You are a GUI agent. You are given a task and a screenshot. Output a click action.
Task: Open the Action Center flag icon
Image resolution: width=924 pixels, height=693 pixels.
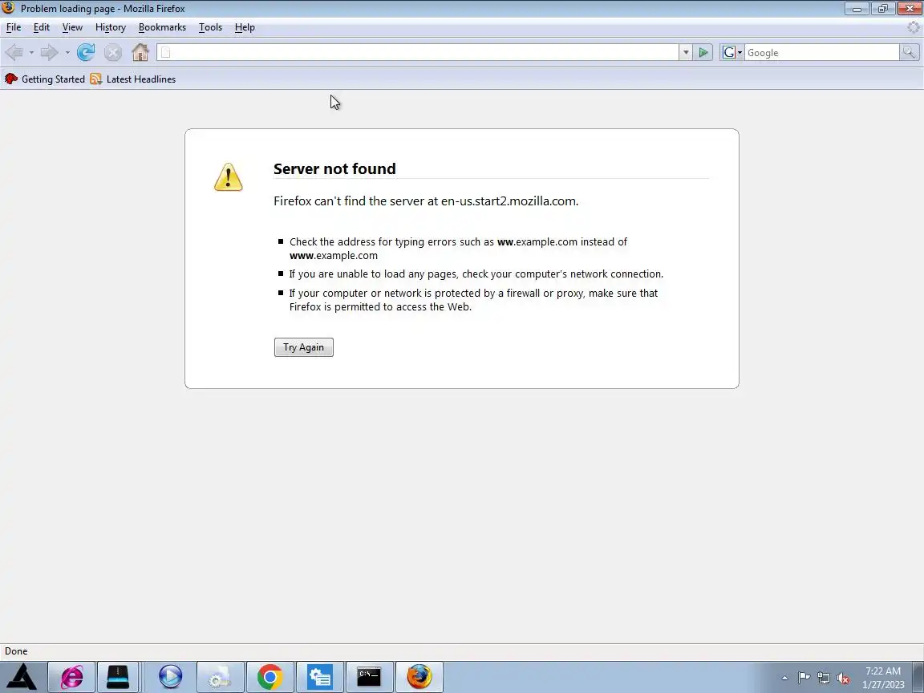tap(804, 678)
